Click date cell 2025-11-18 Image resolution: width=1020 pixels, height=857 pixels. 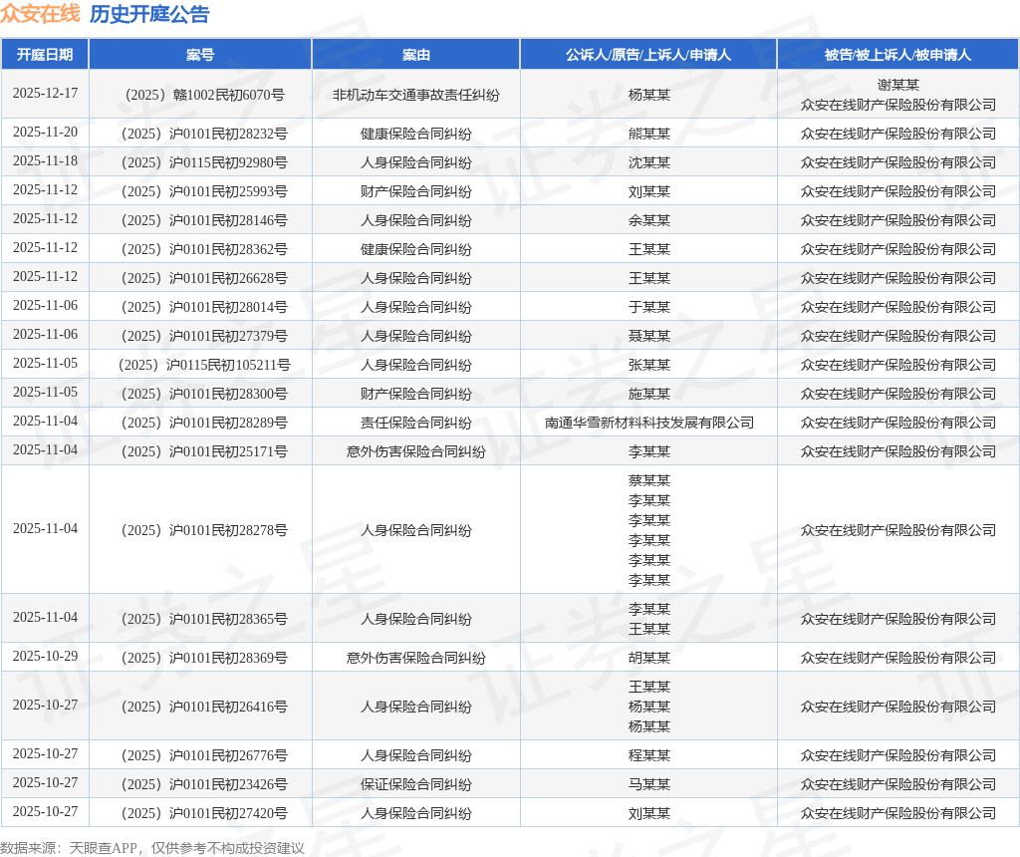click(45, 160)
